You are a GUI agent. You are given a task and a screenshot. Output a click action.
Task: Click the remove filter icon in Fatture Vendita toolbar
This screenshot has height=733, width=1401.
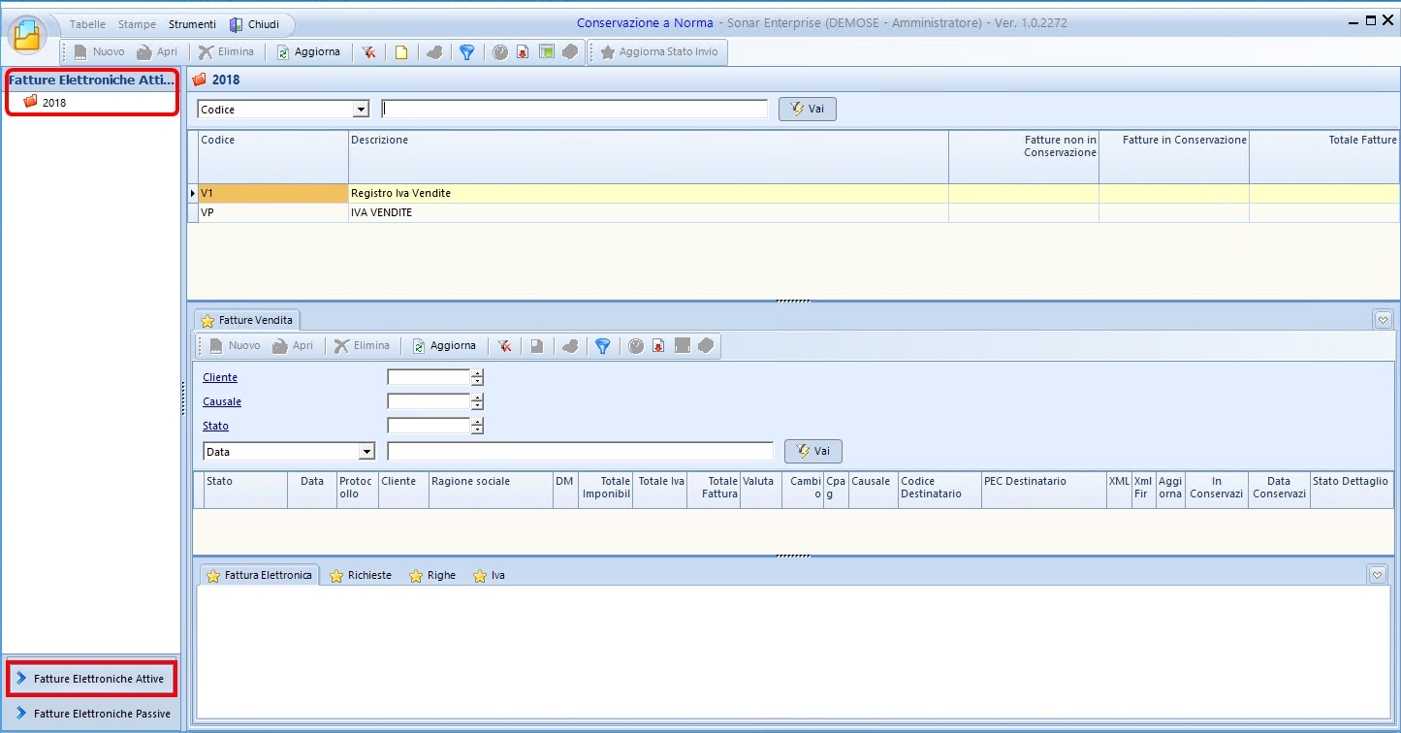tap(505, 346)
